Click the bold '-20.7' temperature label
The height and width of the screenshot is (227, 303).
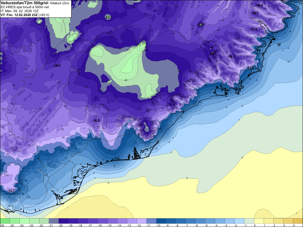click(213, 54)
